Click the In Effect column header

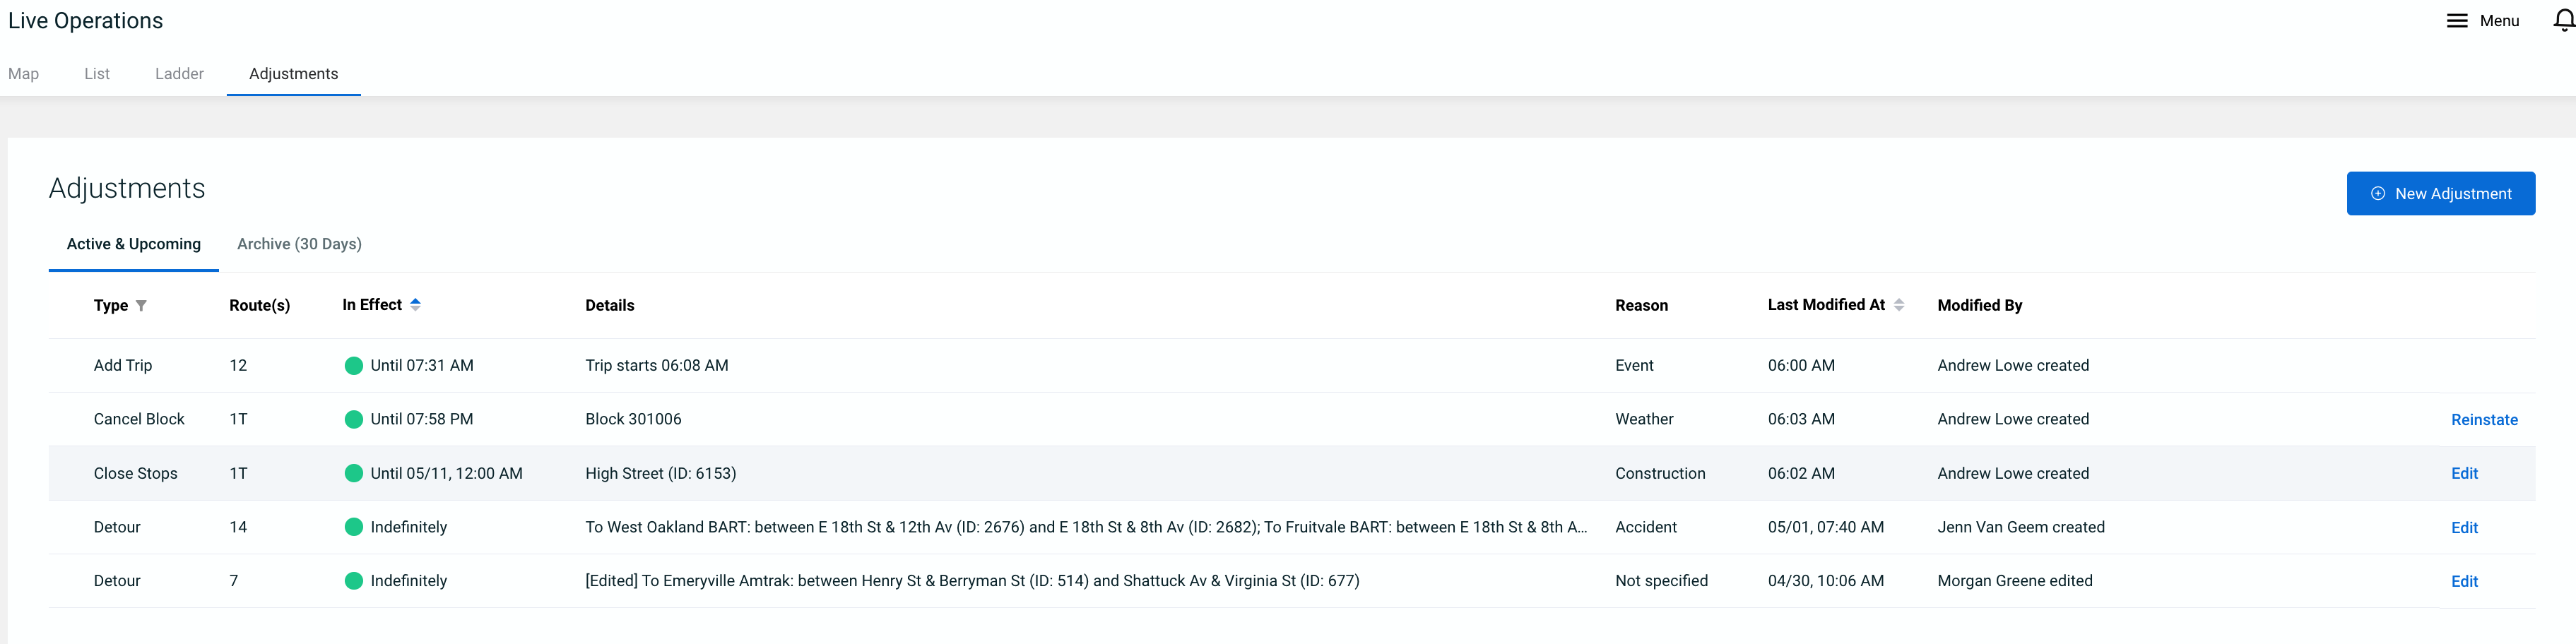372,305
